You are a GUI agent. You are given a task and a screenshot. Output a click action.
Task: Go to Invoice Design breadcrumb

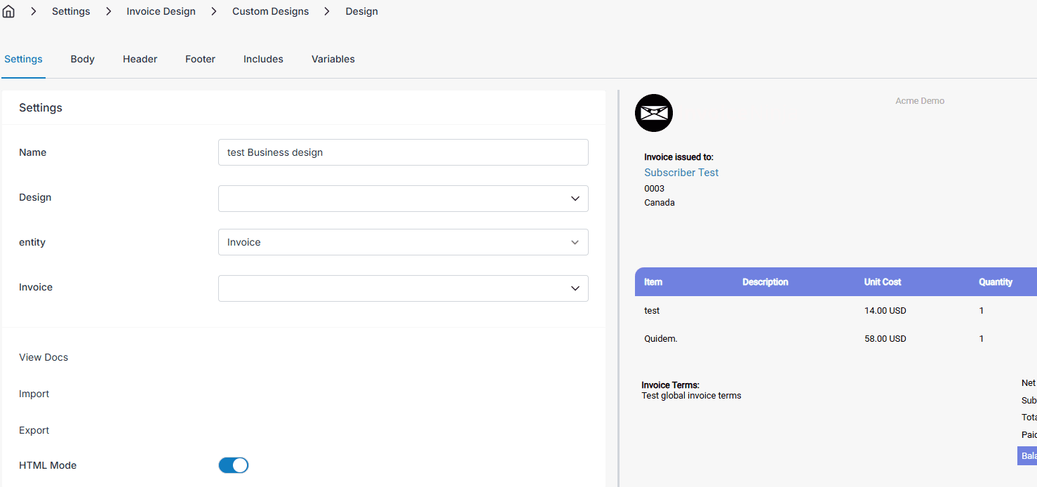tap(161, 11)
